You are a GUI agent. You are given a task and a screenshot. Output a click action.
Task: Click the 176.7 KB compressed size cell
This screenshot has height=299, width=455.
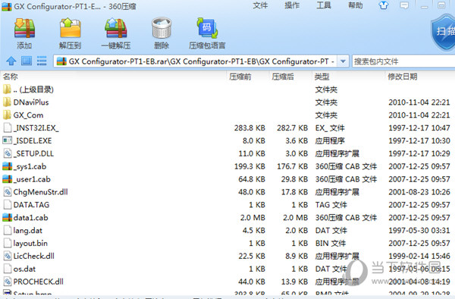point(292,166)
